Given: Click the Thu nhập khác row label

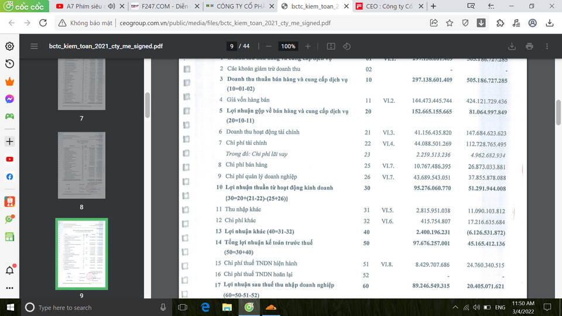Looking at the screenshot, I should (242, 209).
